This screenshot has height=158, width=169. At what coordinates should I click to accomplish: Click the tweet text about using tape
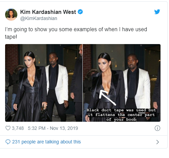click(76, 33)
